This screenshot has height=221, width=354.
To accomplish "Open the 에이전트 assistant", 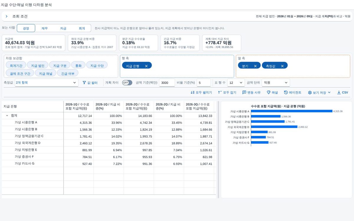I will pos(293,93).
